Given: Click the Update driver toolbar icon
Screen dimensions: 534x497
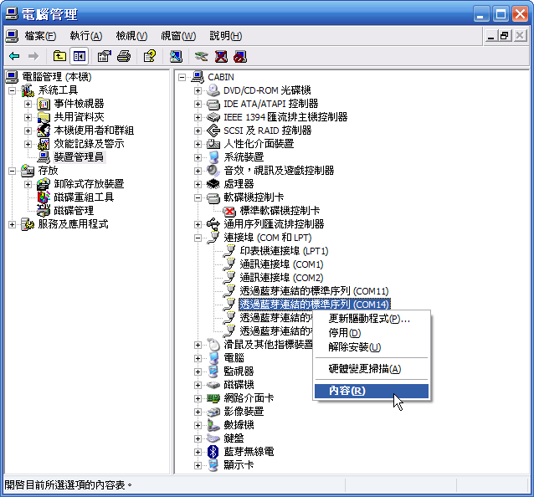Looking at the screenshot, I should (x=201, y=56).
